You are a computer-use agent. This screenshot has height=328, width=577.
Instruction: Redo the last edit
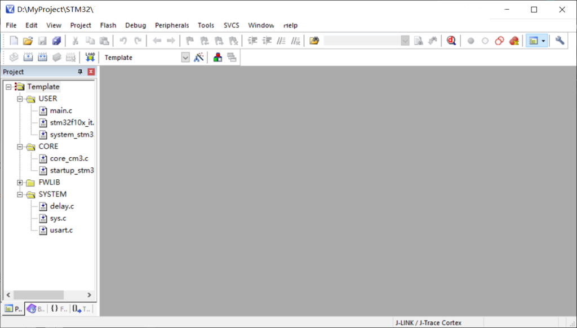pyautogui.click(x=137, y=41)
